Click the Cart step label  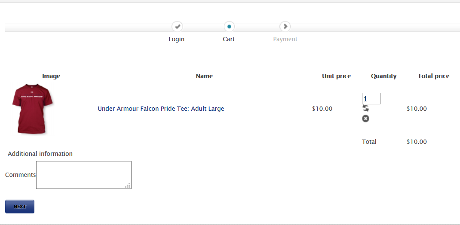[229, 39]
